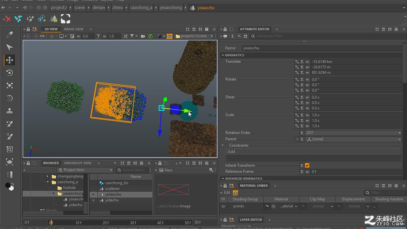407x229 pixels.
Task: Collapse the KINEMATICS section
Action: click(223, 55)
